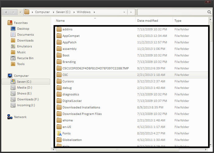Click the vertical scrollbar down arrow
This screenshot has width=214, height=153.
tap(210, 145)
